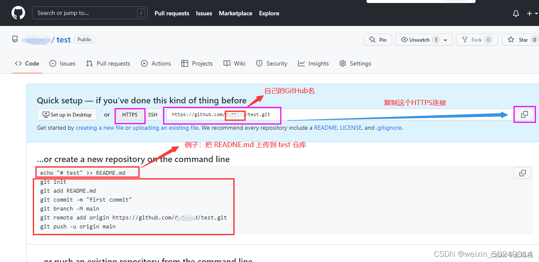
Task: Open the Actions tab
Action: click(156, 63)
